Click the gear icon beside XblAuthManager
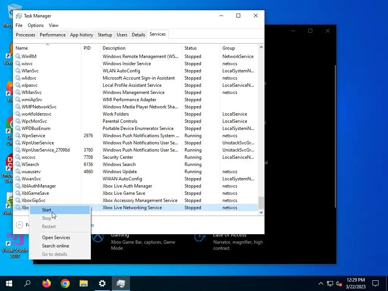388x291 pixels. [18, 186]
